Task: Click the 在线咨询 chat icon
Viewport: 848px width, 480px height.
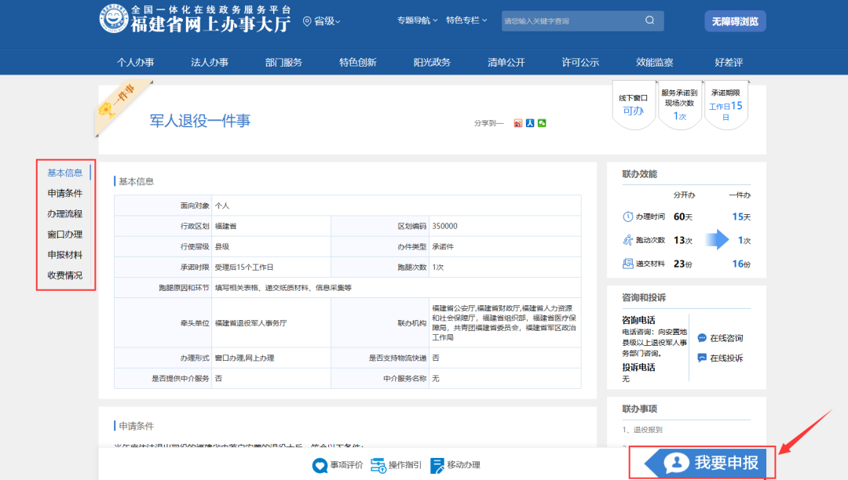Action: (x=702, y=338)
